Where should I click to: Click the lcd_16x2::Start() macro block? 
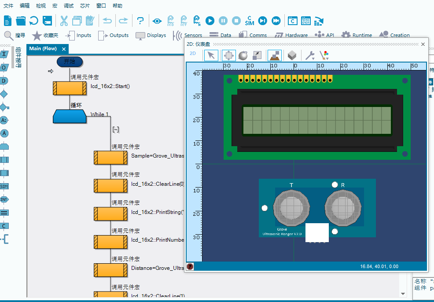[70, 88]
